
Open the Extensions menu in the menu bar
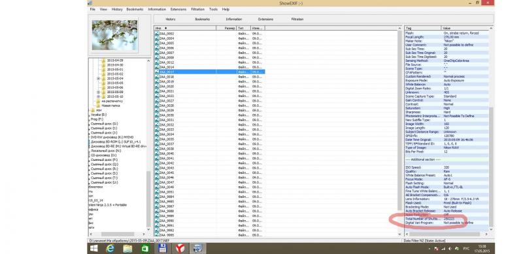[178, 9]
